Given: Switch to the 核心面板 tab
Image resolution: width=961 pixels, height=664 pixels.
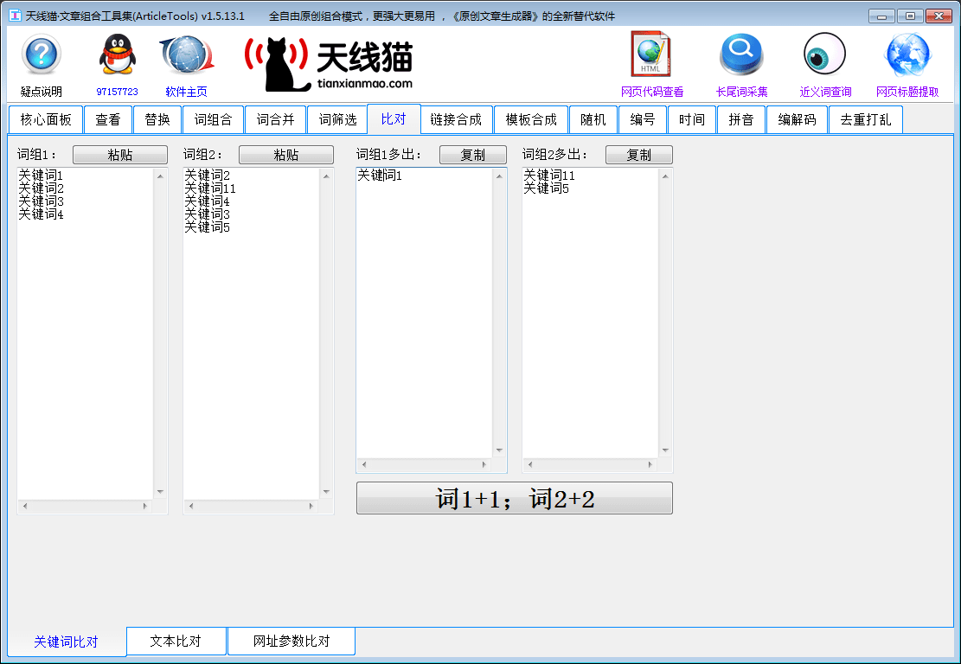Looking at the screenshot, I should 46,119.
